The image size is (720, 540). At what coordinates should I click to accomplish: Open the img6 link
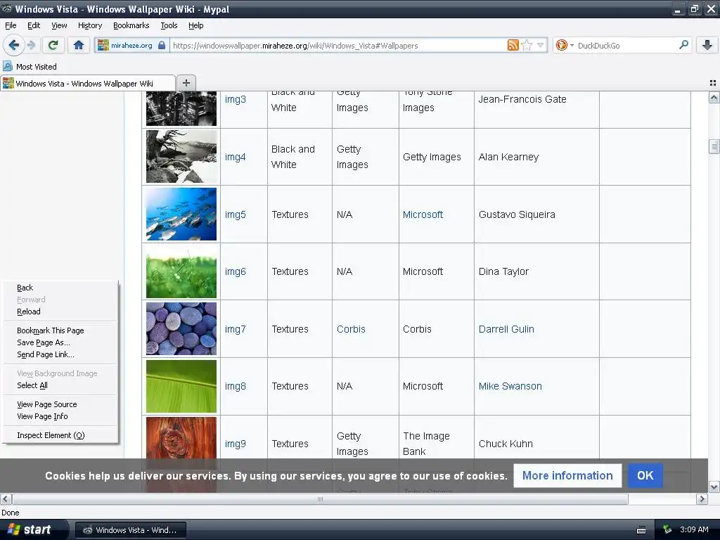pyautogui.click(x=235, y=272)
